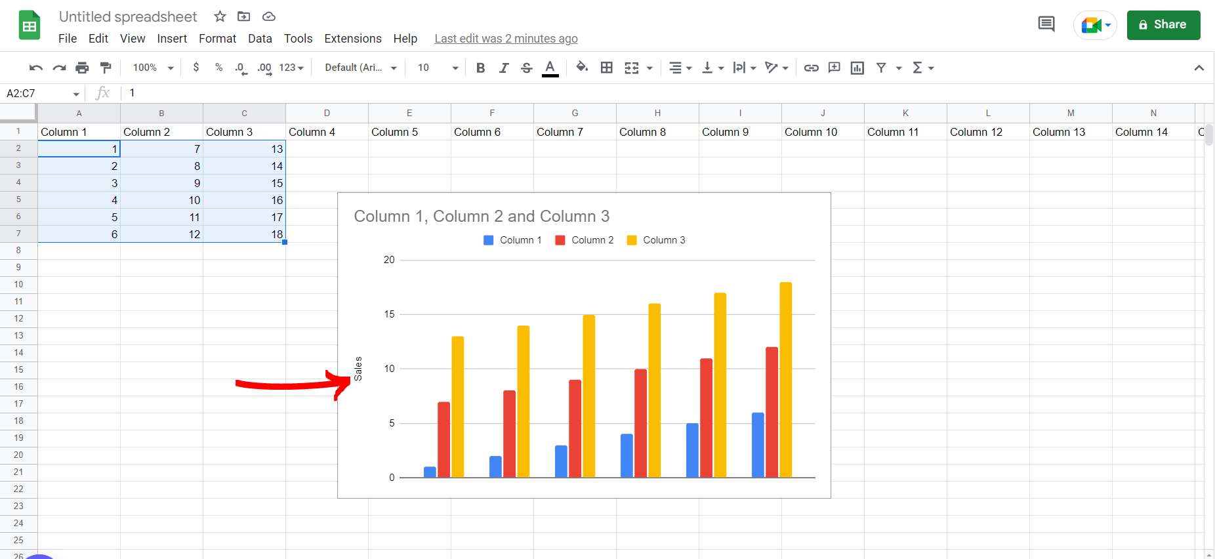Open more number formats 123 dropdown
The width and height of the screenshot is (1215, 559).
292,68
